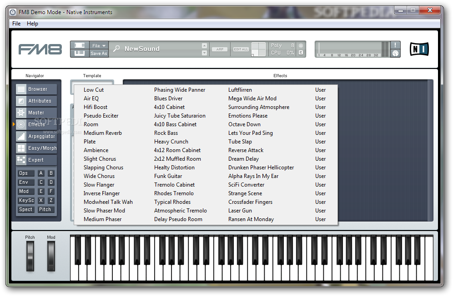Open the Help menu
This screenshot has height=296, width=453.
(x=32, y=24)
